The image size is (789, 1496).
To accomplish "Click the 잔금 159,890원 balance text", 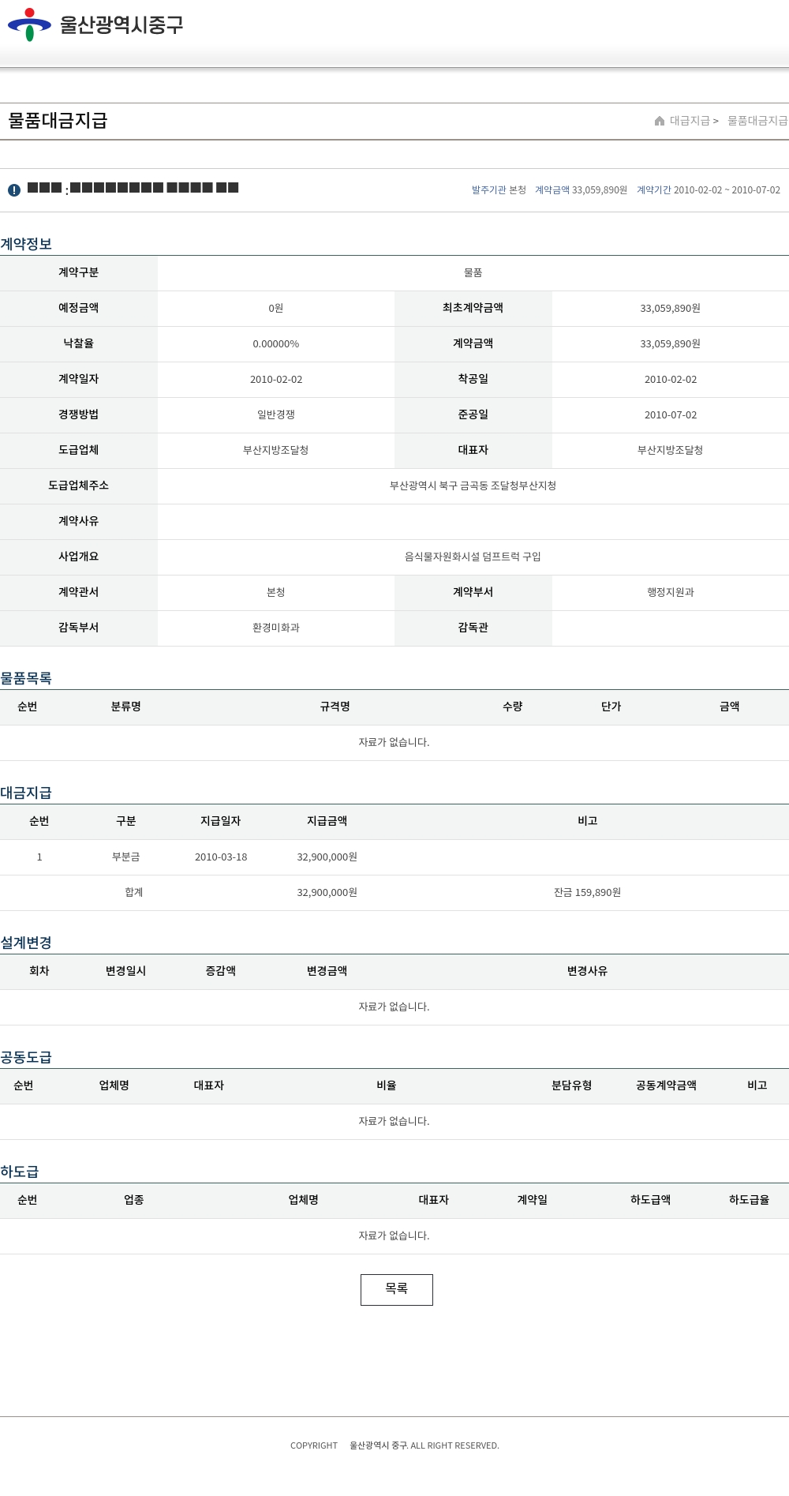I will coord(588,892).
